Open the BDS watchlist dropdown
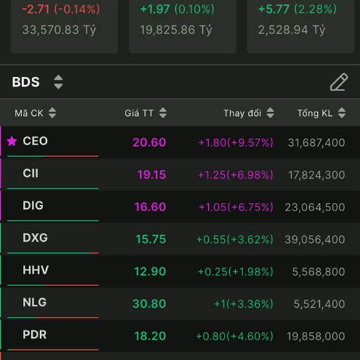Image resolution: width=360 pixels, height=360 pixels. pos(58,82)
